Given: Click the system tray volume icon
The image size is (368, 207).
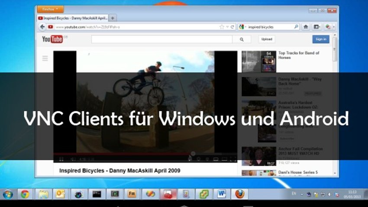Looking at the screenshot, I should (330, 194).
